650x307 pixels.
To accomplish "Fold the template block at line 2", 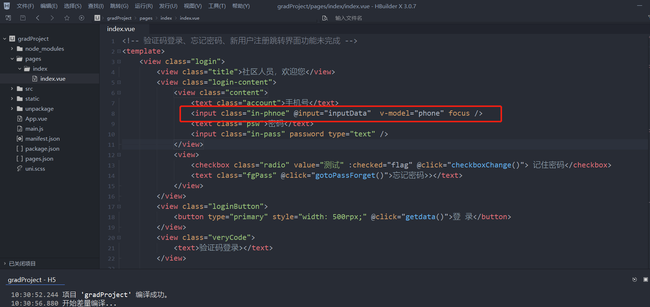I will tap(119, 51).
